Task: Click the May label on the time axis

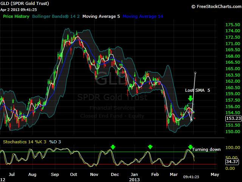Action: (215, 174)
